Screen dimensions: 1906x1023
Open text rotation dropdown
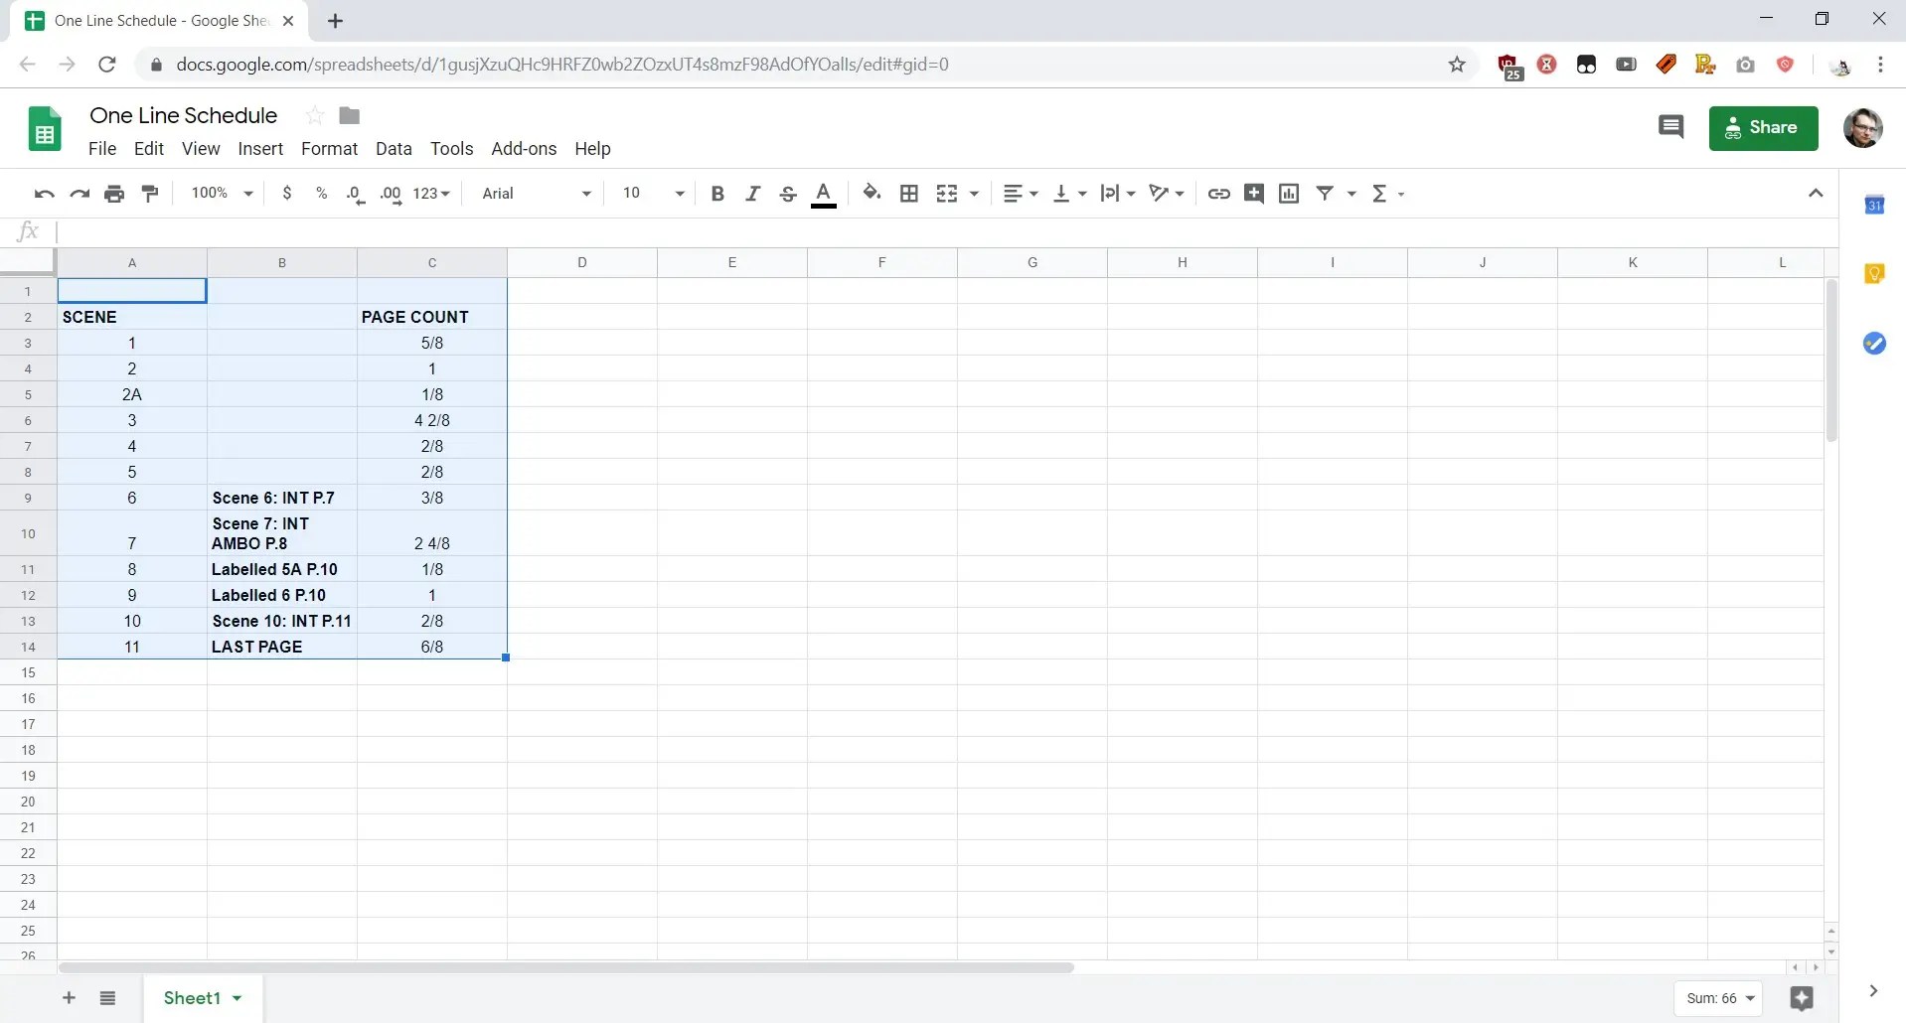1167,194
